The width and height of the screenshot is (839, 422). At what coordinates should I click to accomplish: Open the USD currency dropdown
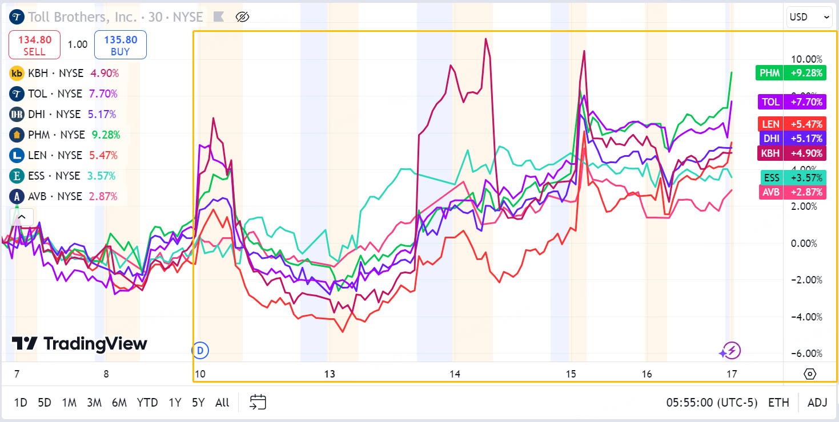coord(810,17)
